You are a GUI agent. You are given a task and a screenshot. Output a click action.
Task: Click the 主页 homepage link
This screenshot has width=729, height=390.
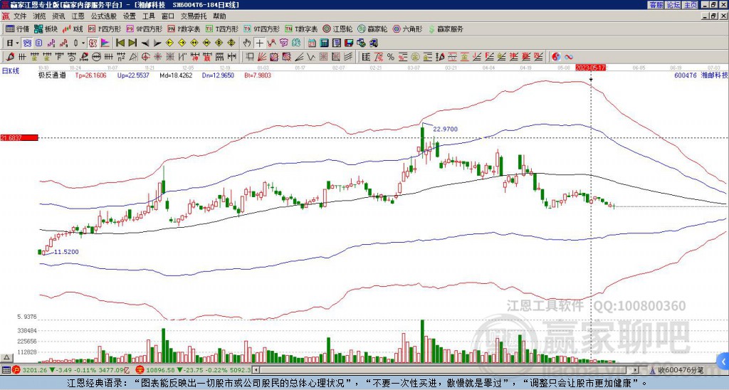(x=691, y=5)
